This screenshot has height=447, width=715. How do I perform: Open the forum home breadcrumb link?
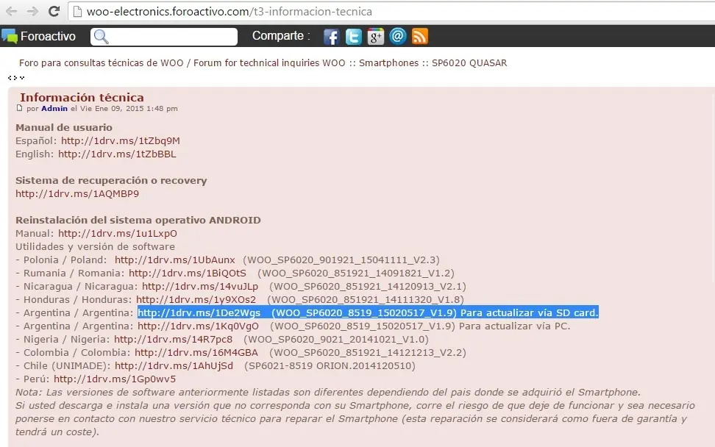(x=182, y=63)
